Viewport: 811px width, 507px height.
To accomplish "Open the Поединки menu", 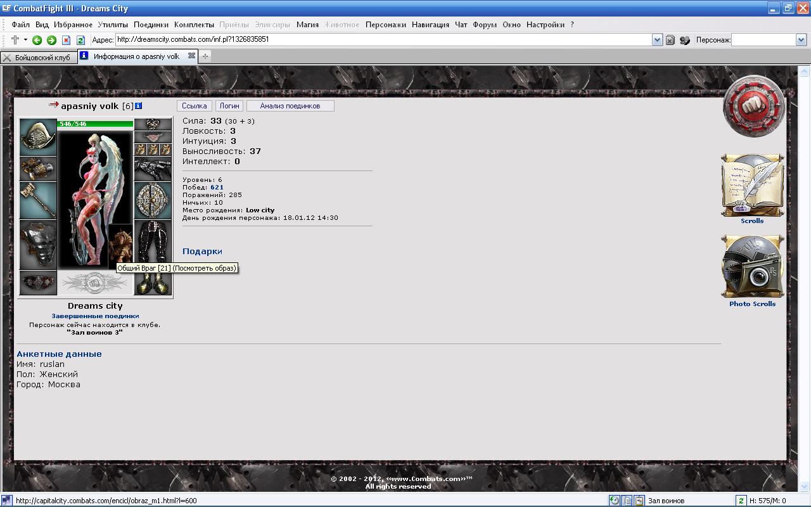I will tap(151, 25).
